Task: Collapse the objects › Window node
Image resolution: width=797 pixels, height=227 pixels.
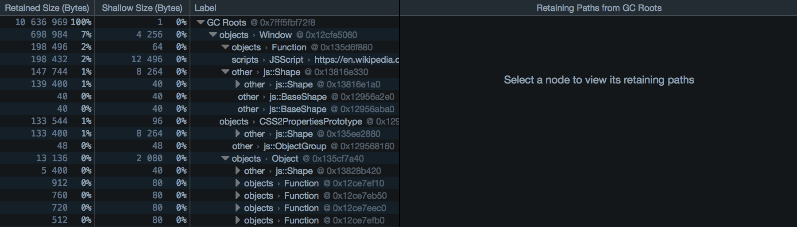Action: (x=213, y=35)
